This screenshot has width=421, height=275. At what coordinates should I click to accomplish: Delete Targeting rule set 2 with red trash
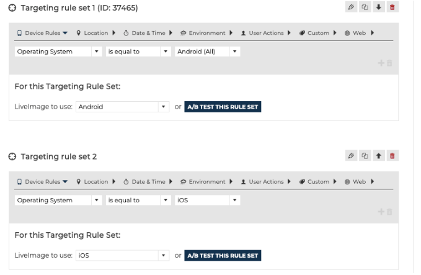[392, 155]
